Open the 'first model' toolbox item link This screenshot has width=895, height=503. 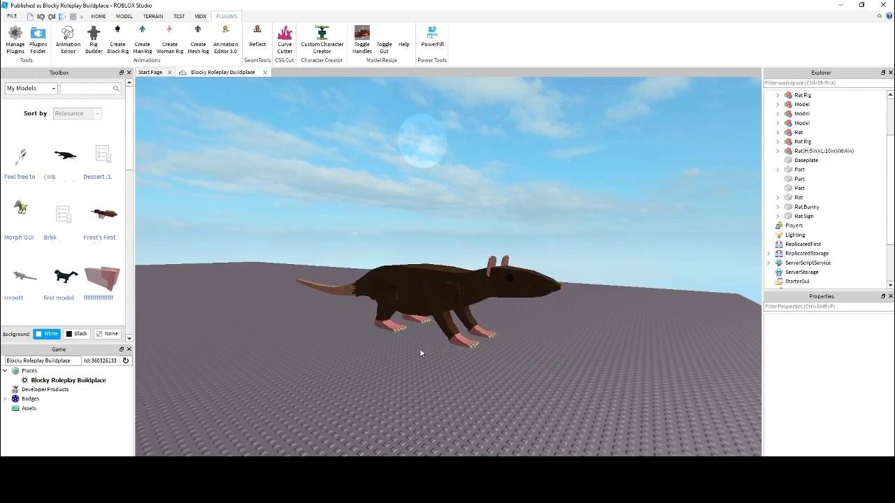59,298
